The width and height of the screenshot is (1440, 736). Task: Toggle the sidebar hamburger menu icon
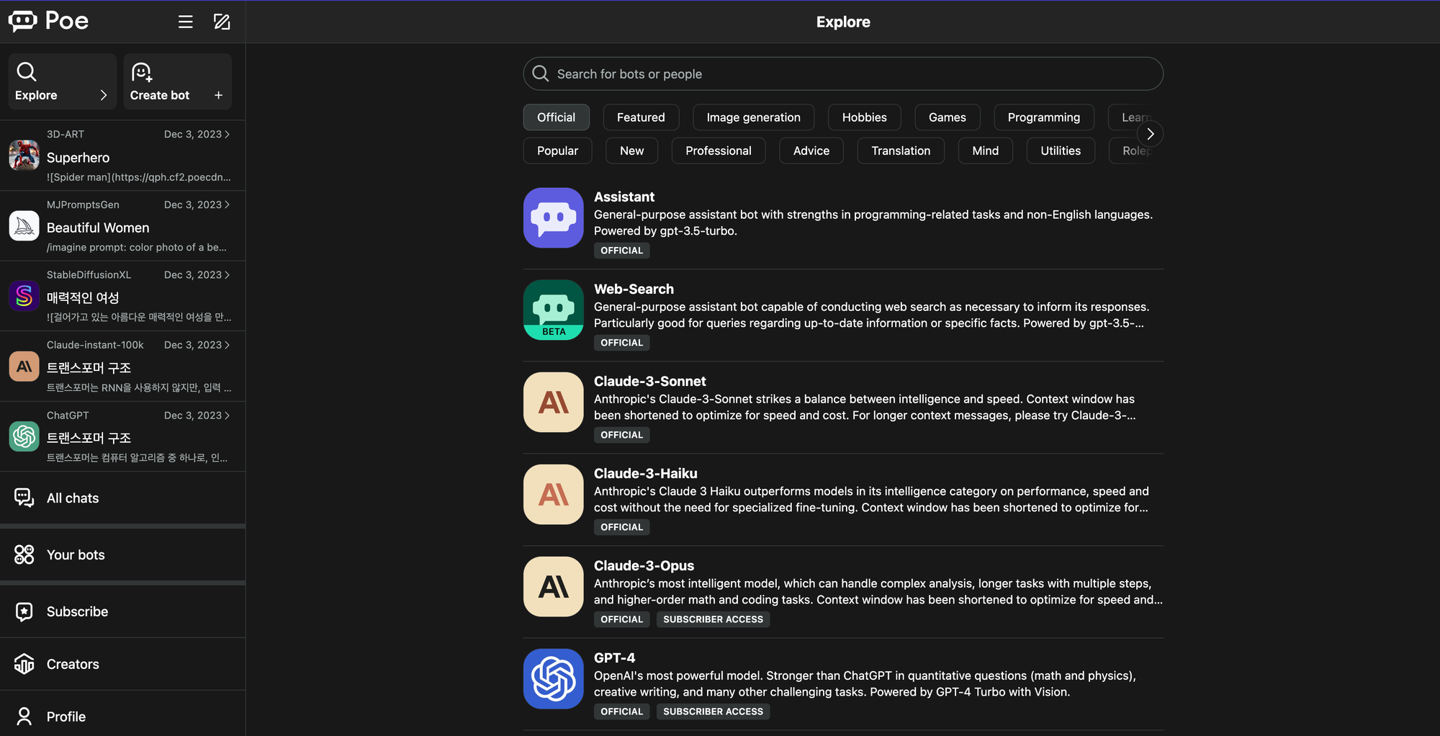coord(186,22)
